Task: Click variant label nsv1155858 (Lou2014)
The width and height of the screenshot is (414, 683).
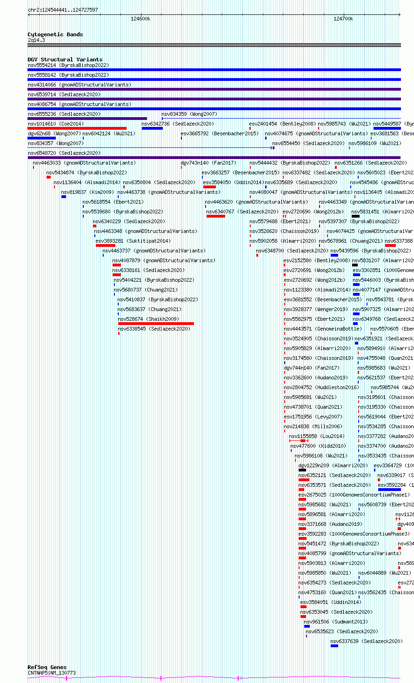Action: pyautogui.click(x=317, y=437)
